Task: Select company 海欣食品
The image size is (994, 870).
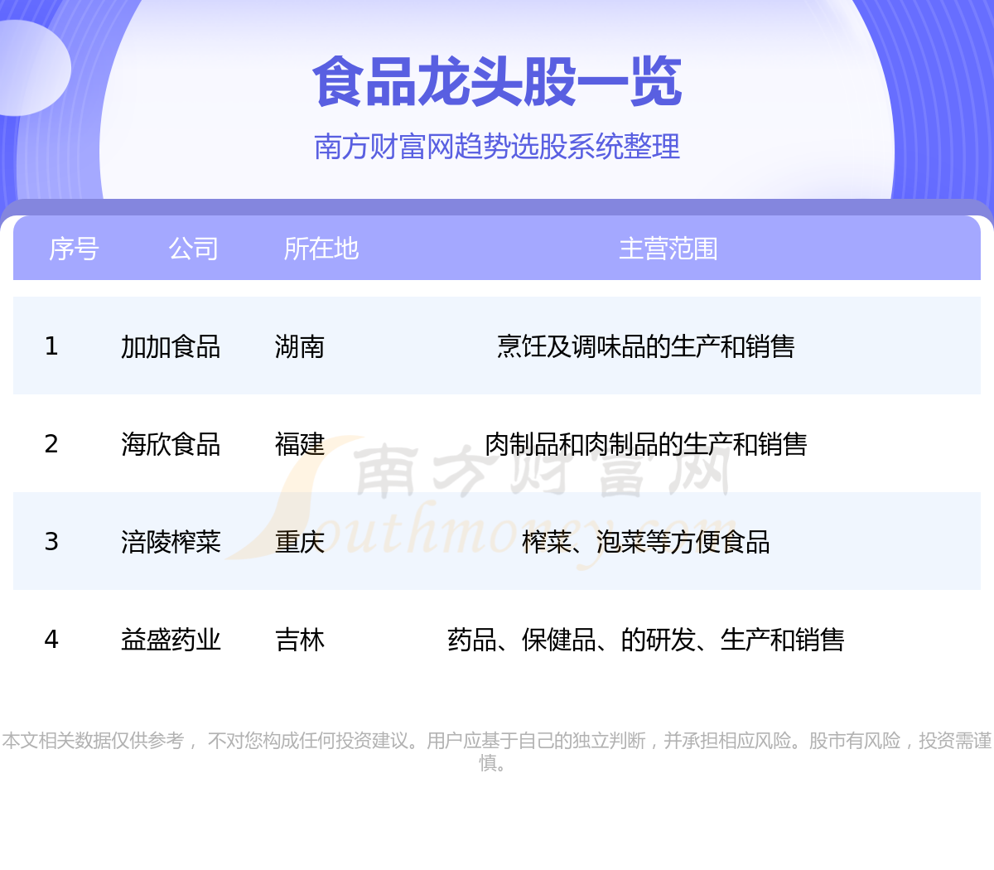Action: tap(171, 444)
